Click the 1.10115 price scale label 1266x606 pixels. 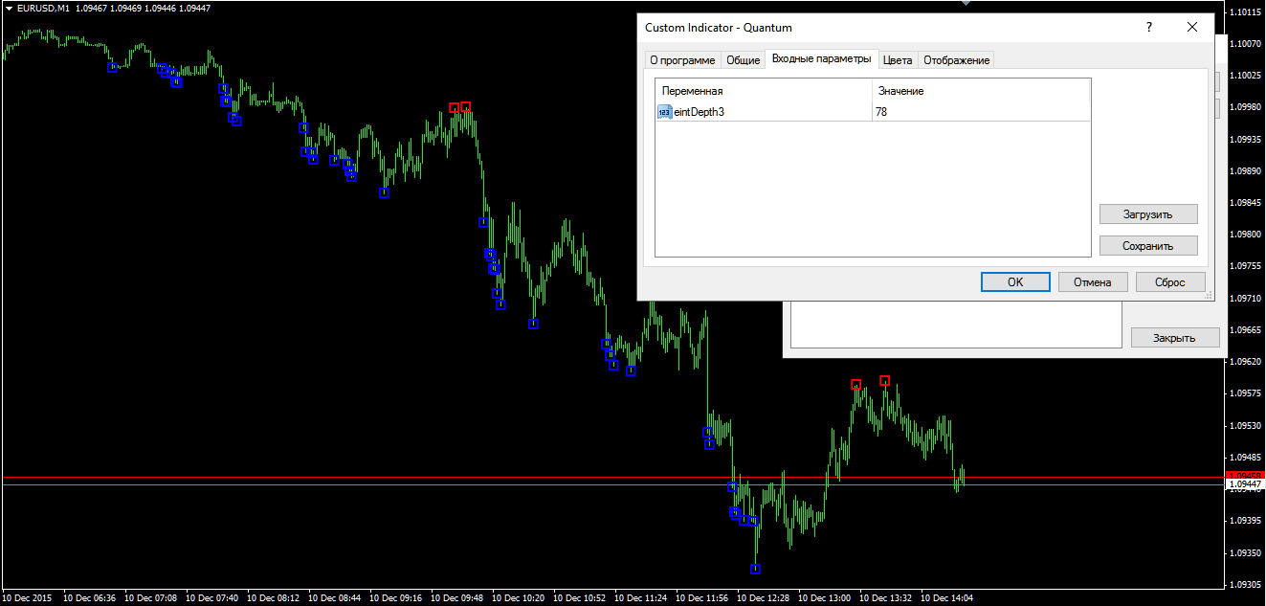coord(1247,12)
